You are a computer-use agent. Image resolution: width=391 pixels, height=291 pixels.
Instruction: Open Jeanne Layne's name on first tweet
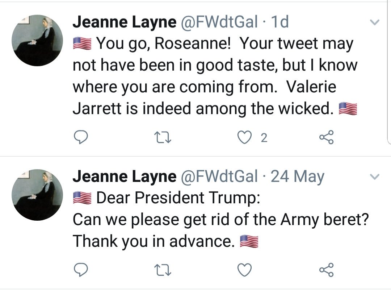pyautogui.click(x=125, y=22)
